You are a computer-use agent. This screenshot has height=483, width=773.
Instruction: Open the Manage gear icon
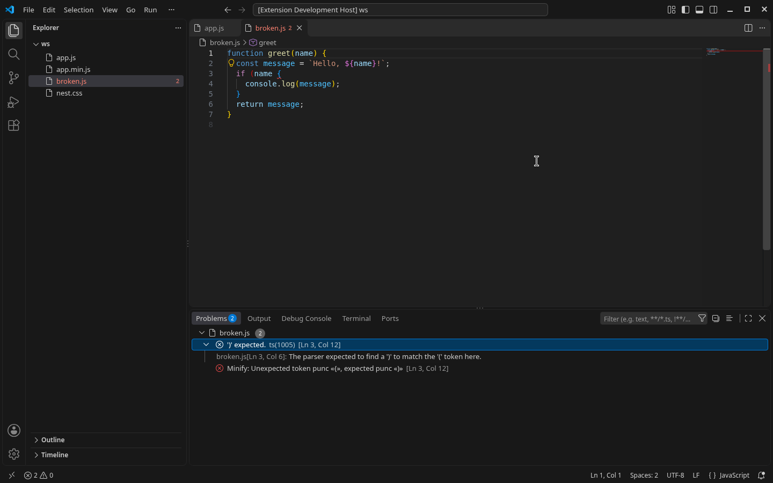(14, 454)
